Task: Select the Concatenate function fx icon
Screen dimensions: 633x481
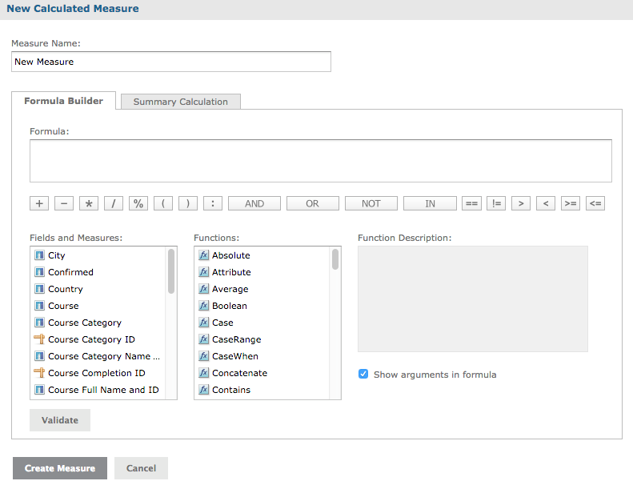Action: pos(203,373)
